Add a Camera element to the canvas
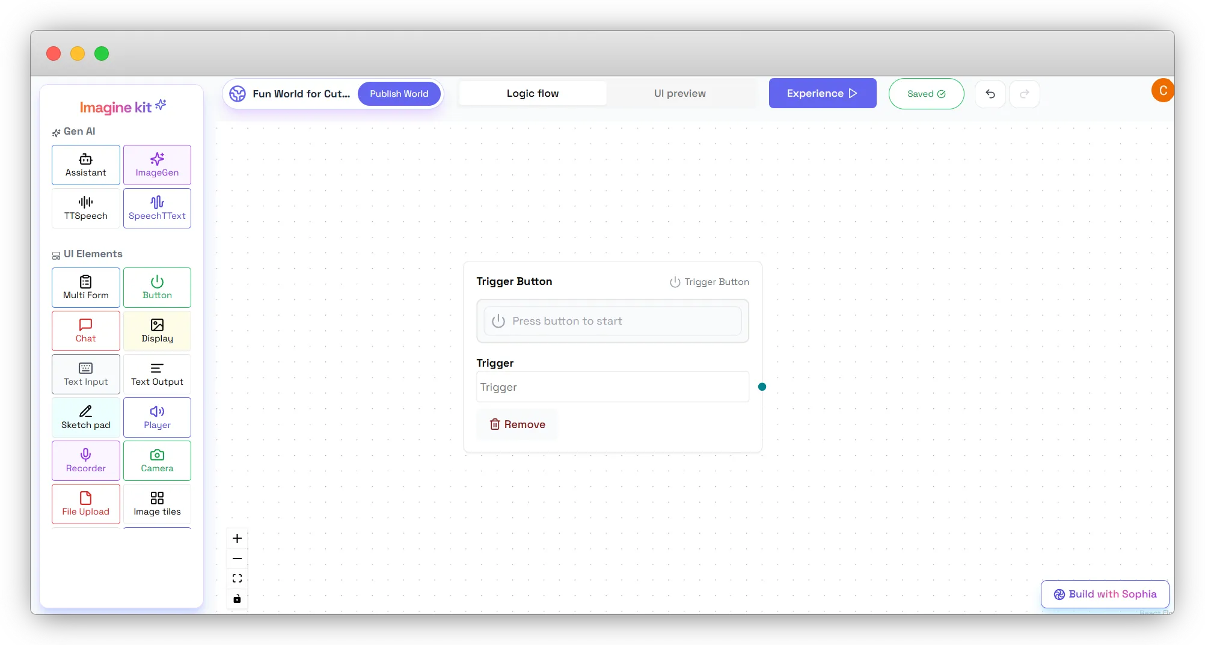The image size is (1205, 645). coord(157,460)
